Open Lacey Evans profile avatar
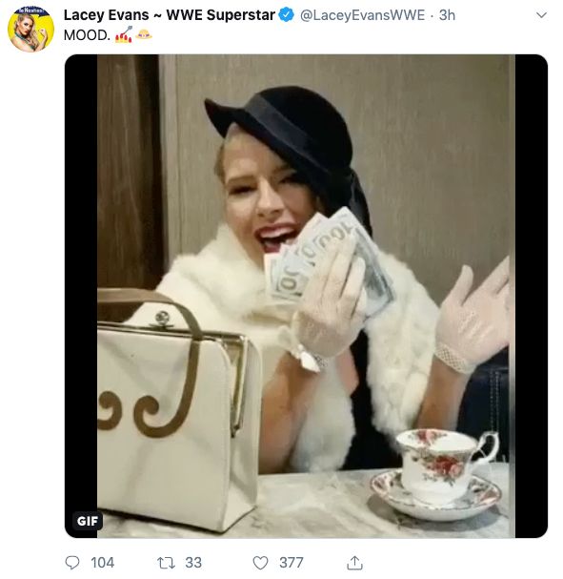This screenshot has width=563, height=579. click(x=31, y=29)
